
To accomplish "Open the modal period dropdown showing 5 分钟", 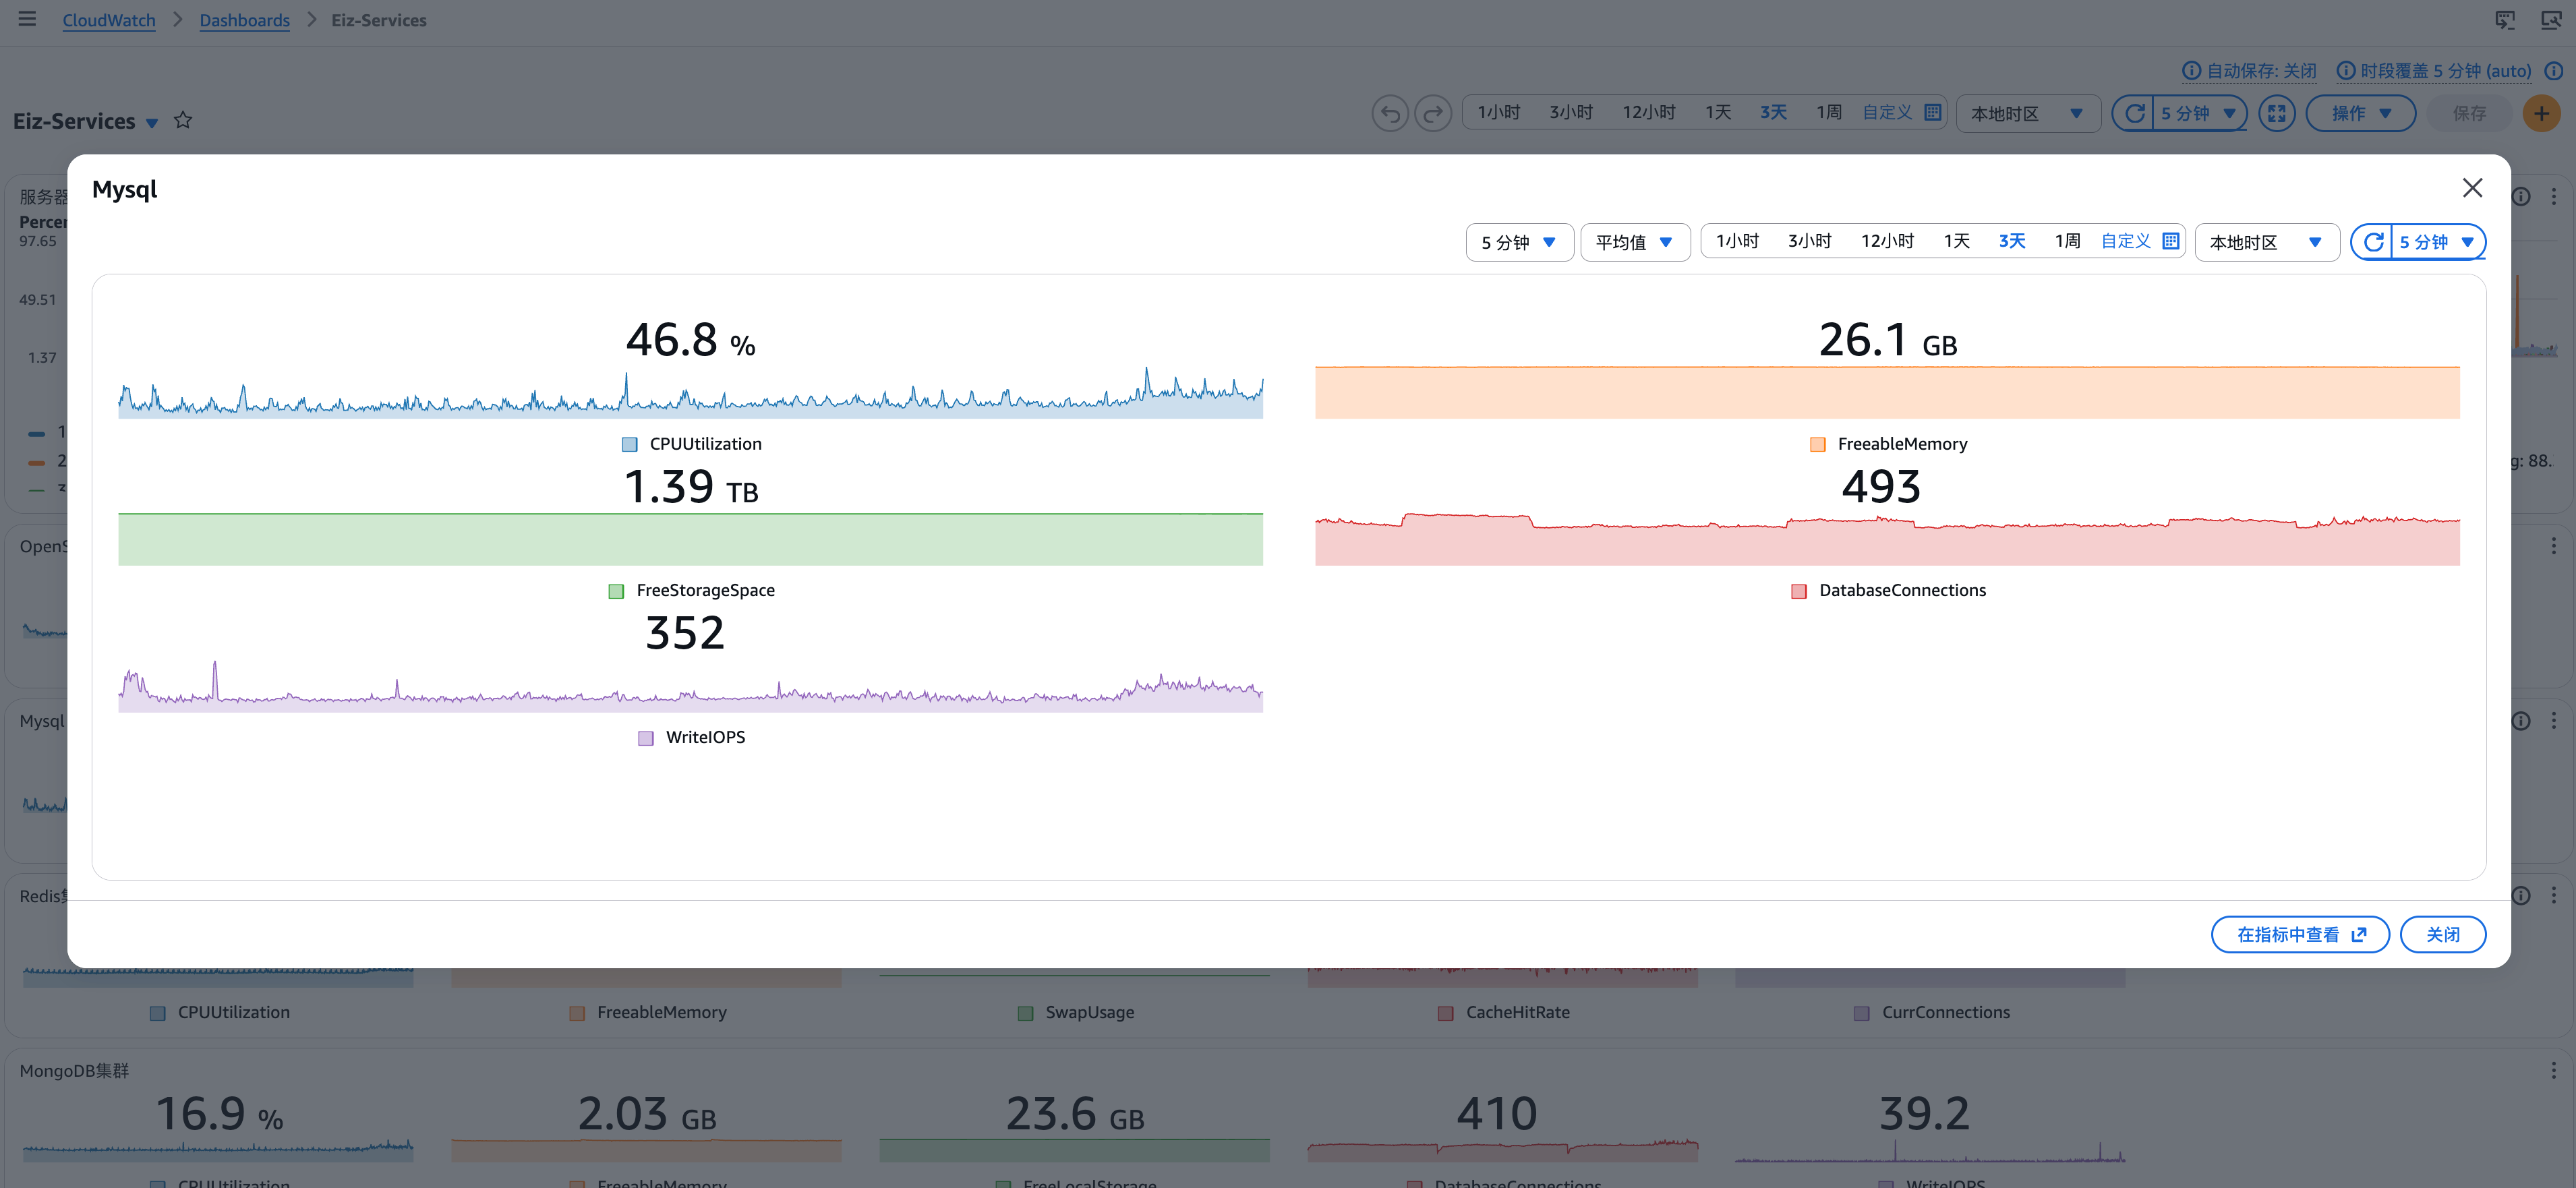I will point(1519,242).
